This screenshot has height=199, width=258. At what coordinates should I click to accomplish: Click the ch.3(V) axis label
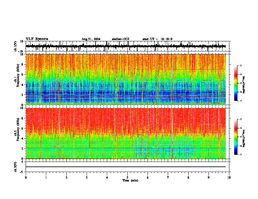point(16,167)
